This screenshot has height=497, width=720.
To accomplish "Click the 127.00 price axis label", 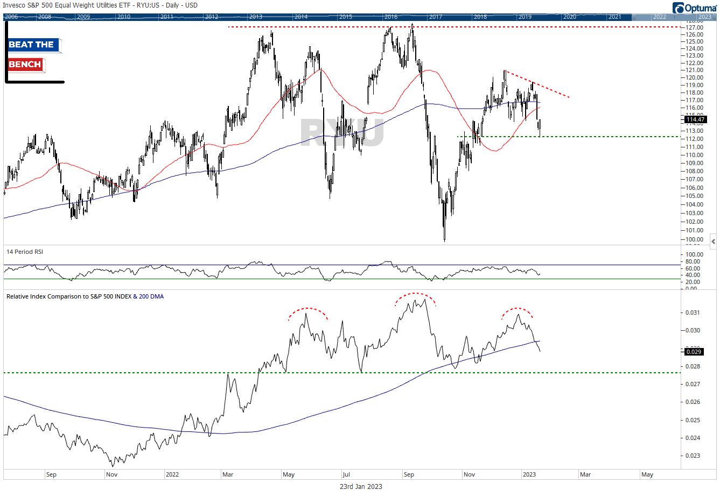I will click(695, 27).
